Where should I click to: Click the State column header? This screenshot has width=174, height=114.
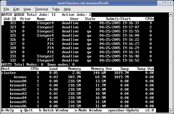pos(90,19)
